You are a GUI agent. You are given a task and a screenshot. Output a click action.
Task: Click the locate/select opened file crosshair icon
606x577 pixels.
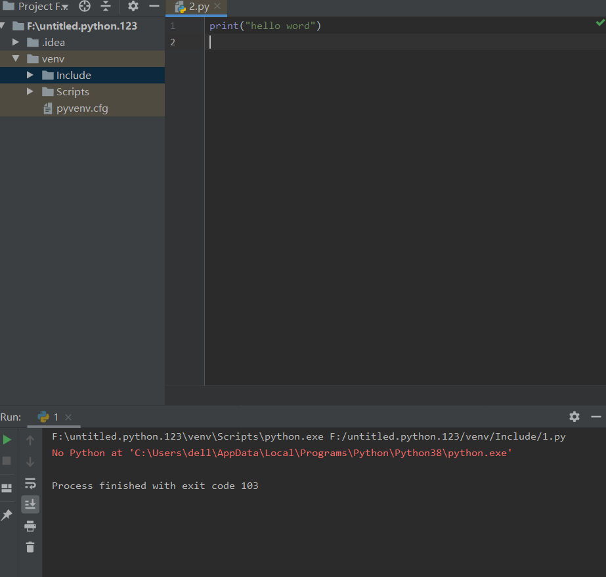point(85,6)
